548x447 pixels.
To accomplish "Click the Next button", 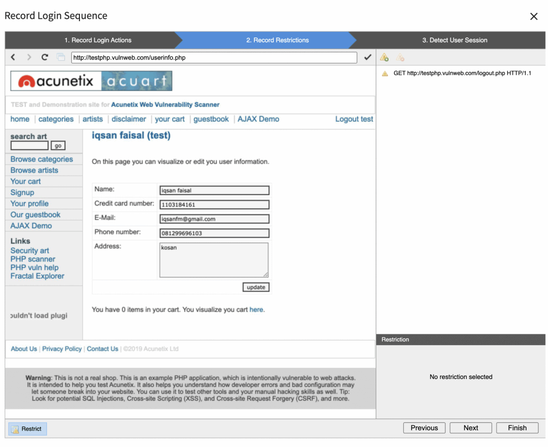I will tap(471, 428).
